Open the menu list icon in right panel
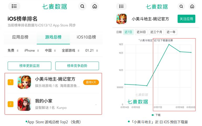Viewport: 202px width, 126px height. pyautogui.click(x=121, y=6)
